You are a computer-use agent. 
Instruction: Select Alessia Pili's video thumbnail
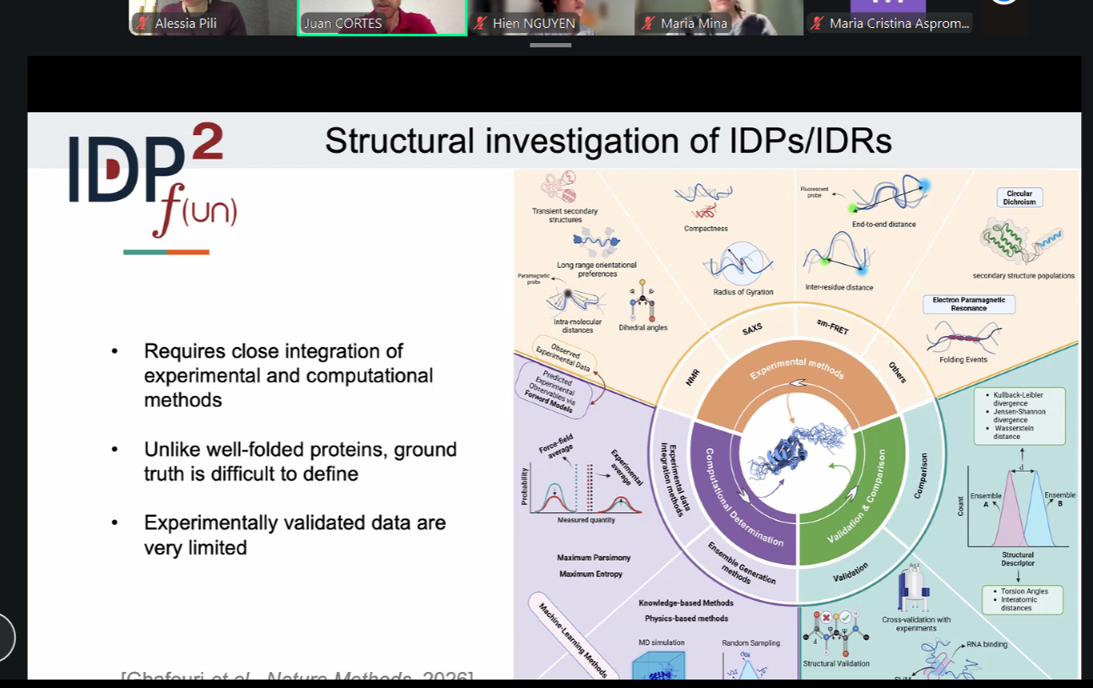[x=213, y=17]
